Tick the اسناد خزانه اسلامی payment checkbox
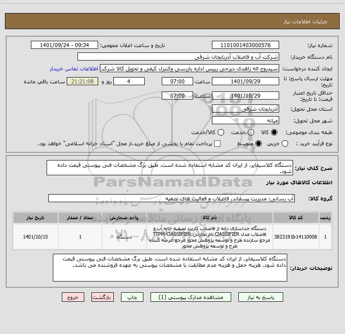The height and width of the screenshot is (334, 345). pyautogui.click(x=217, y=143)
